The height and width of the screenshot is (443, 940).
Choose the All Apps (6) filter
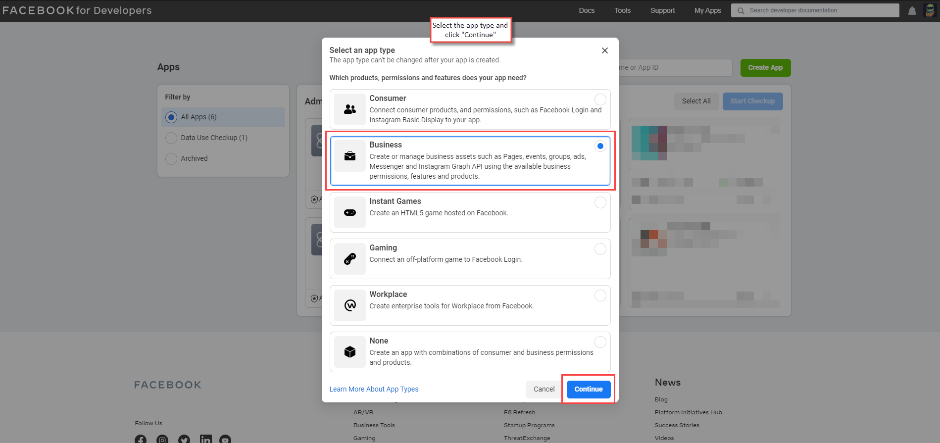point(223,117)
